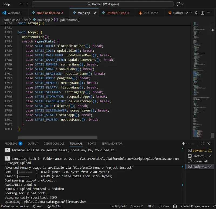This screenshot has height=209, width=216.
Task: Open the Serial Monitor panel tab
Action: (x=112, y=143)
